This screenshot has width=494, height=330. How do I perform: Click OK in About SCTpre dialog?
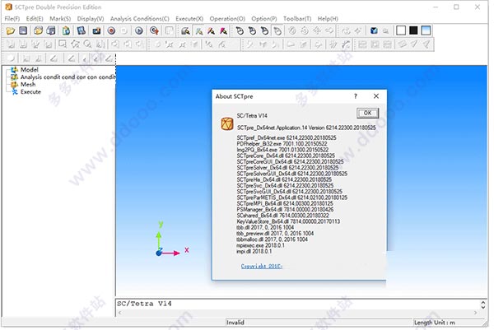click(x=367, y=113)
